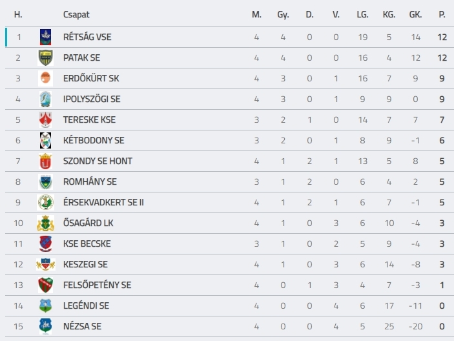This screenshot has height=341, width=454.
Task: Click the Tereske KSE red crest
Action: (45, 119)
